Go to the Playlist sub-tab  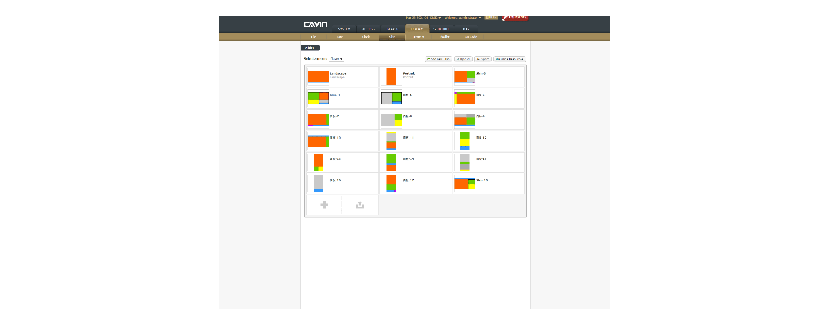click(444, 37)
